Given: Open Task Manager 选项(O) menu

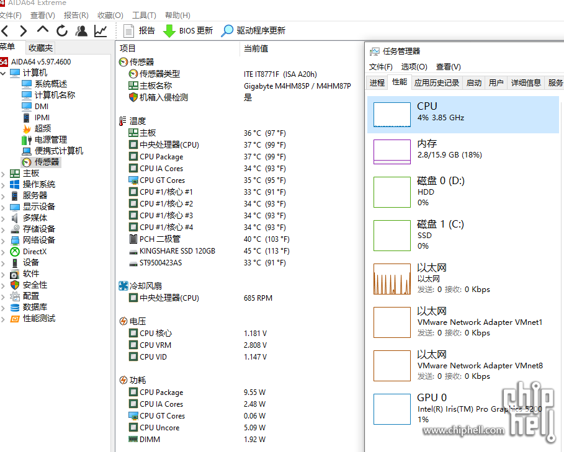Looking at the screenshot, I should (x=414, y=67).
